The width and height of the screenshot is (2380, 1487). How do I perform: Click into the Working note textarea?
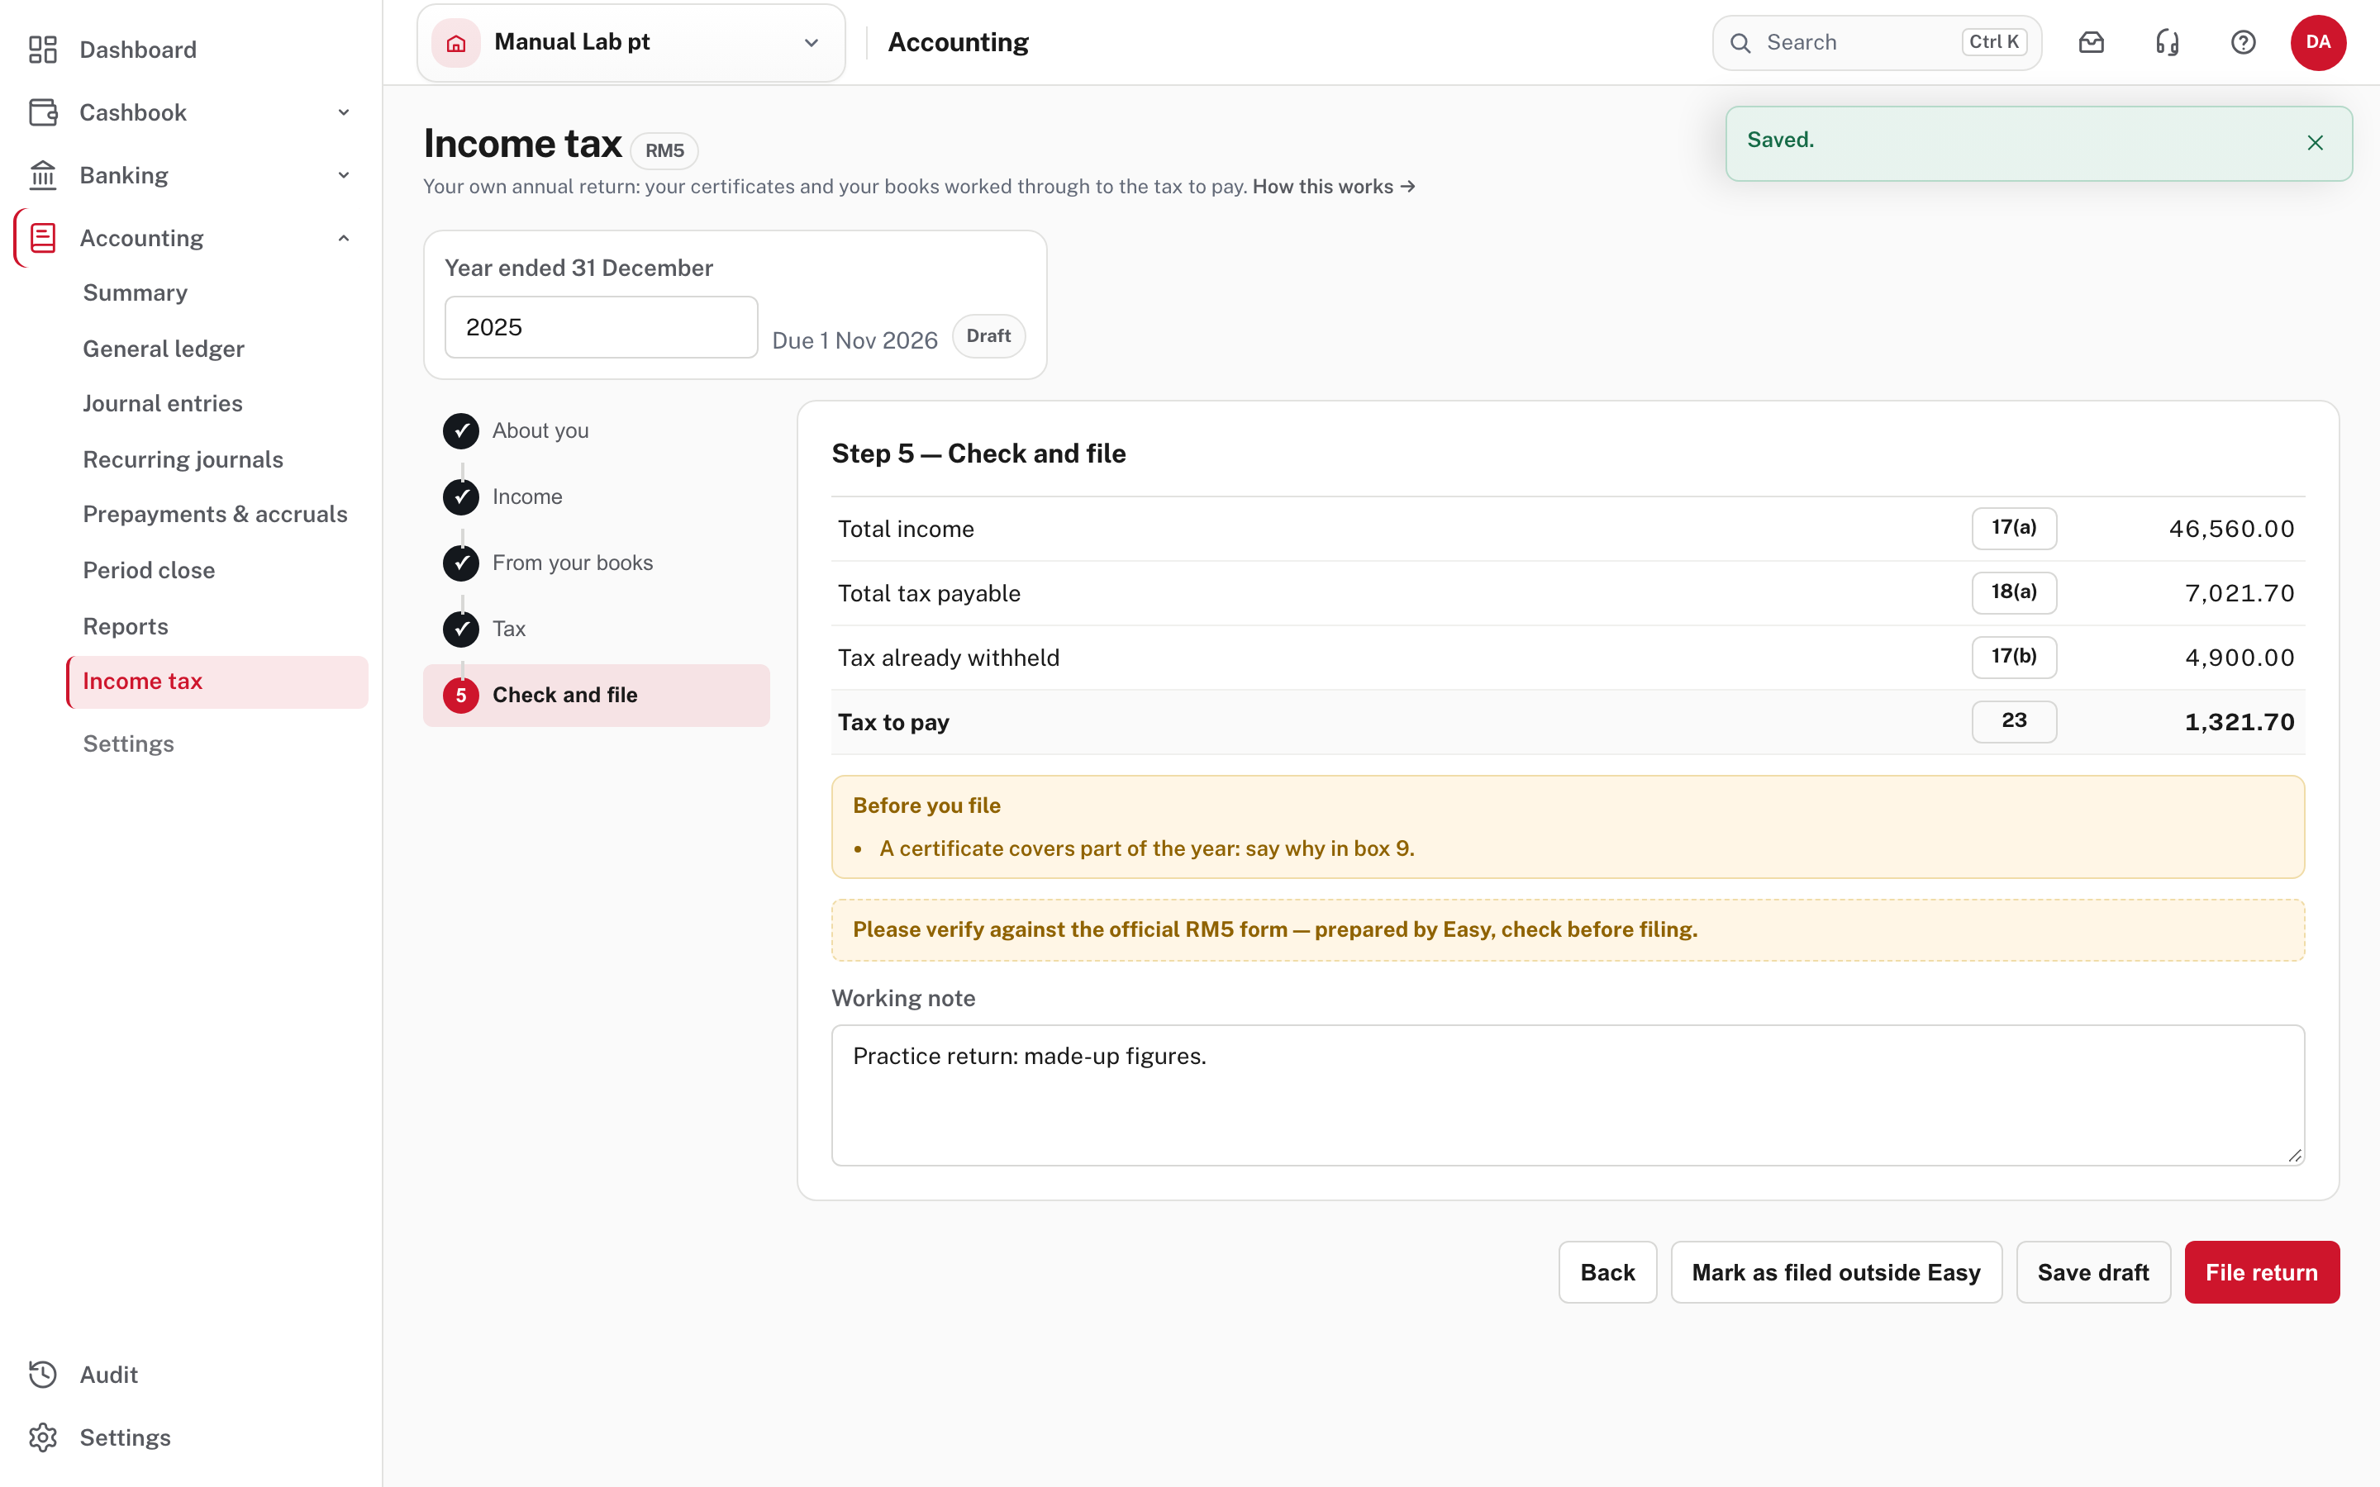click(x=1568, y=1095)
